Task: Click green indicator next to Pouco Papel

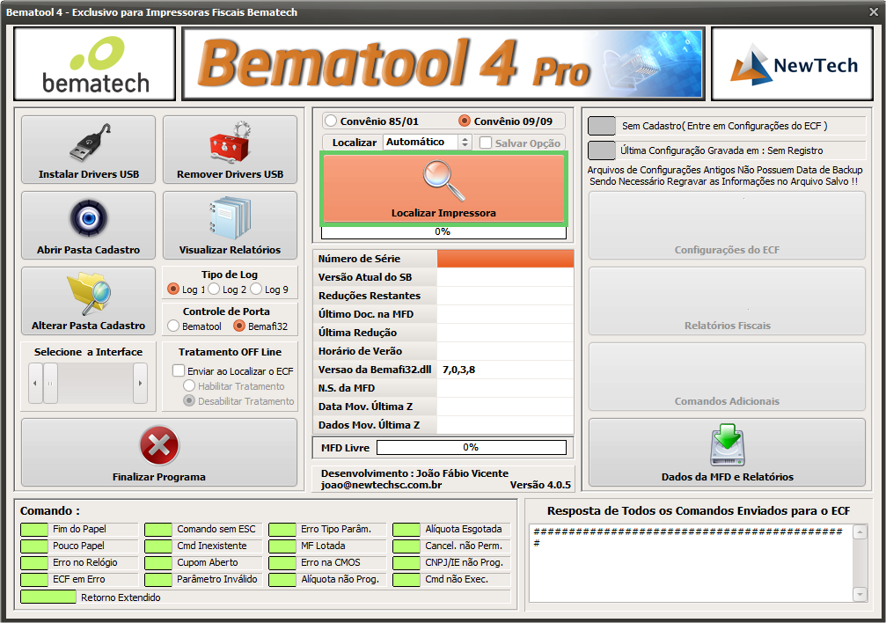Action: pos(34,546)
